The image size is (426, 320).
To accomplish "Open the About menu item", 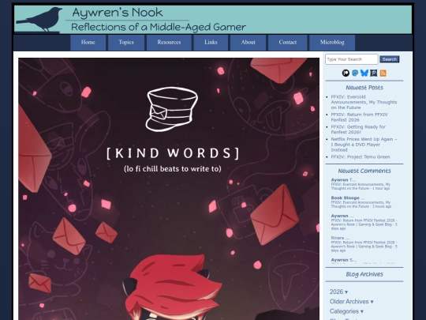I will pos(248,43).
